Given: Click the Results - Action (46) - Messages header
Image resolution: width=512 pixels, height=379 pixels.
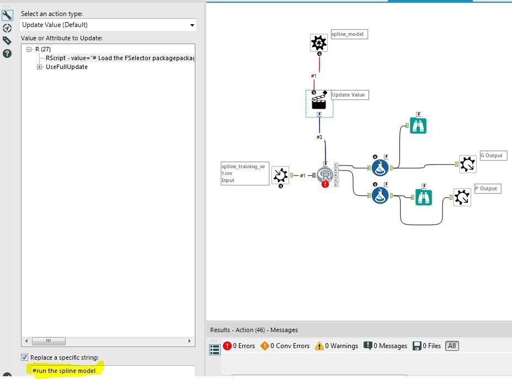Looking at the screenshot, I should coord(254,330).
